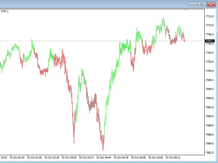Click the 7690.5 price scale label
Viewport: 218px width, 163px height.
210,116
